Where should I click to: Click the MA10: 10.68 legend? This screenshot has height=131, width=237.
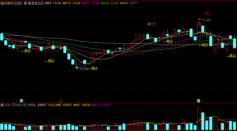(x=71, y=3)
